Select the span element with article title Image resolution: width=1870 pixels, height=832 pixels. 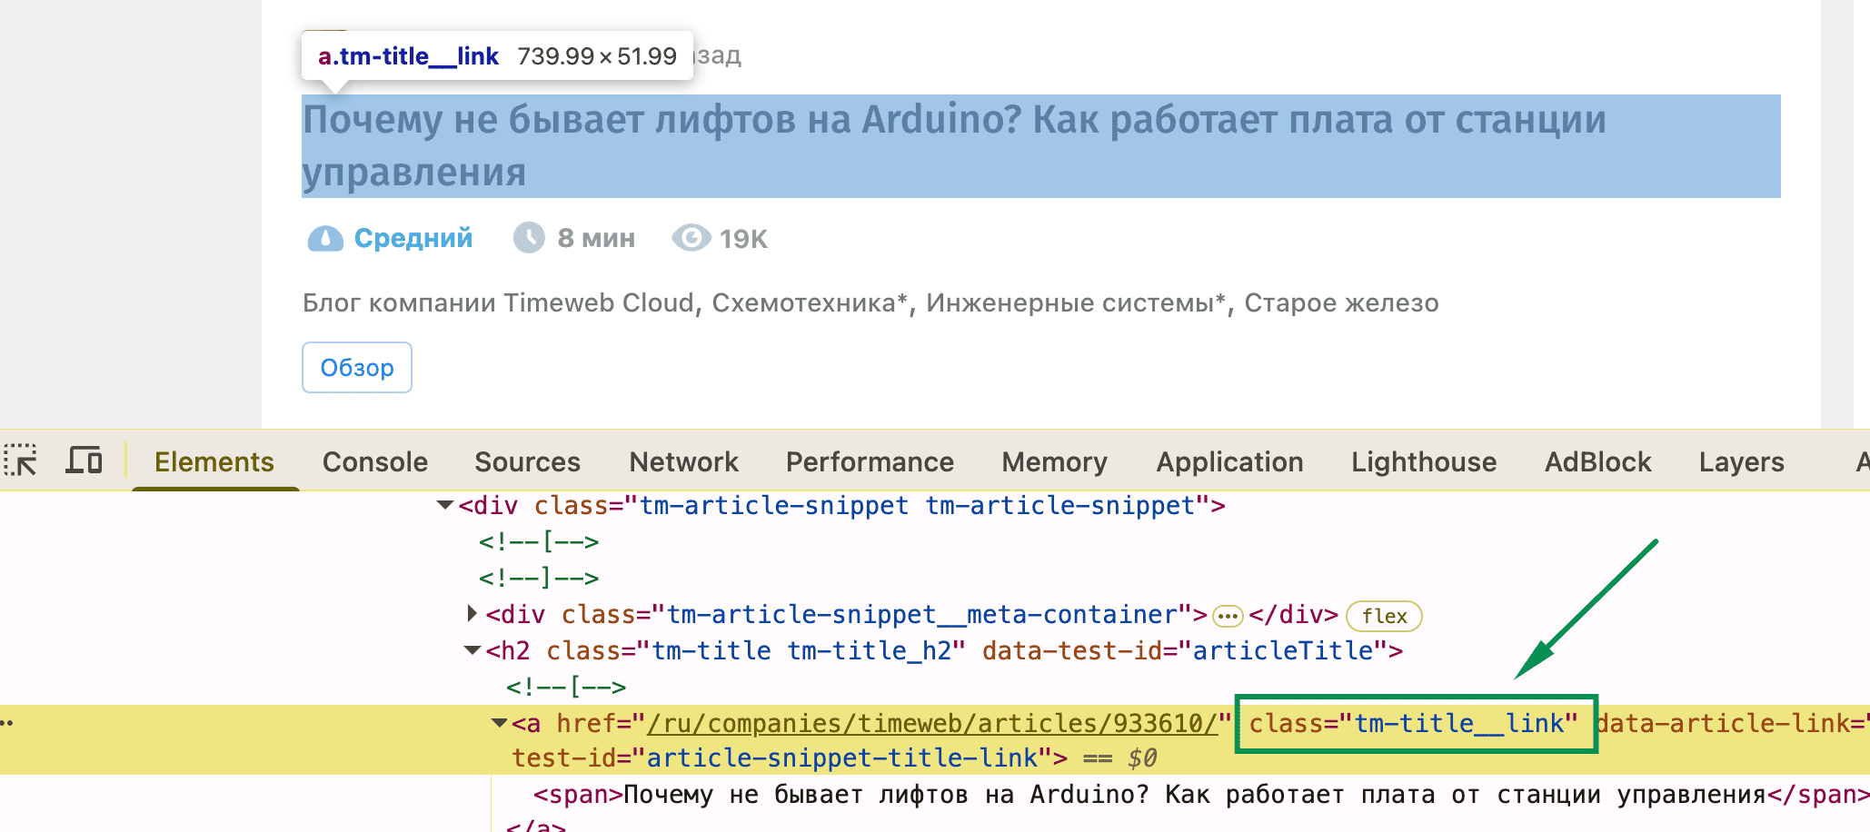click(1181, 795)
